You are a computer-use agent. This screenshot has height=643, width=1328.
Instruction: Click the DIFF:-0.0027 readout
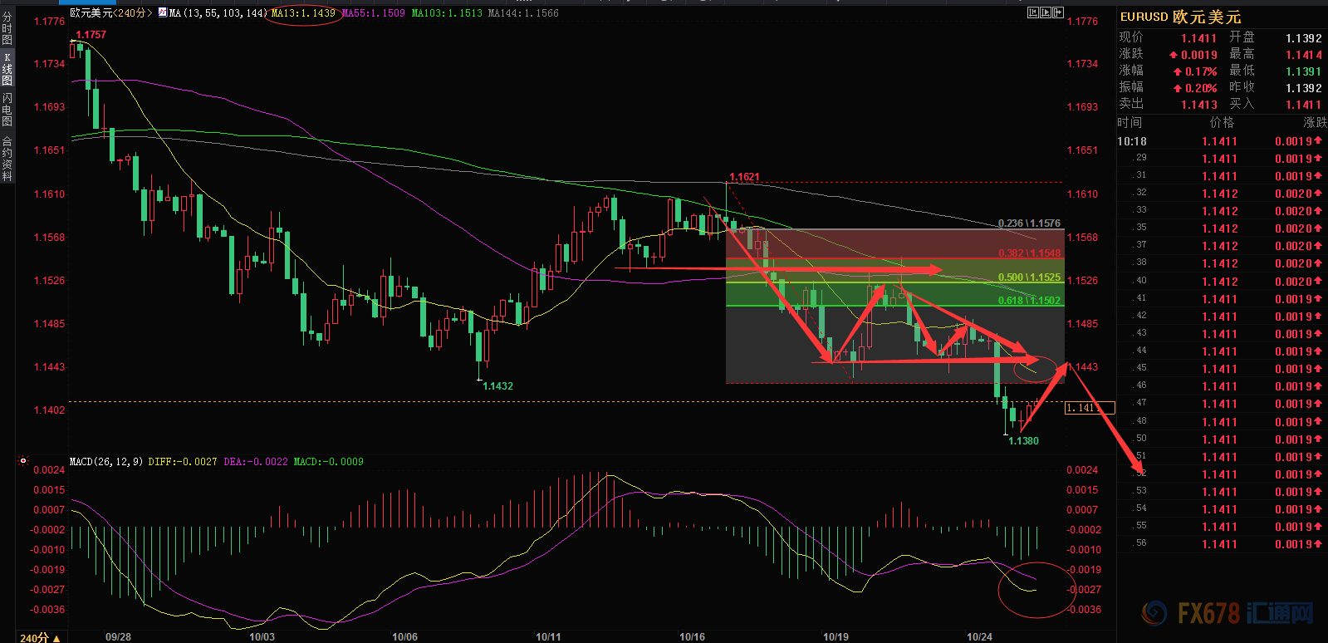(x=183, y=461)
